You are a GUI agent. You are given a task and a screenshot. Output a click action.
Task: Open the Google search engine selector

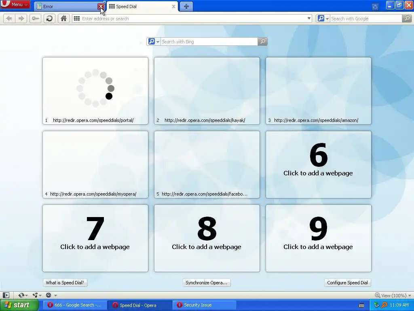coord(323,19)
